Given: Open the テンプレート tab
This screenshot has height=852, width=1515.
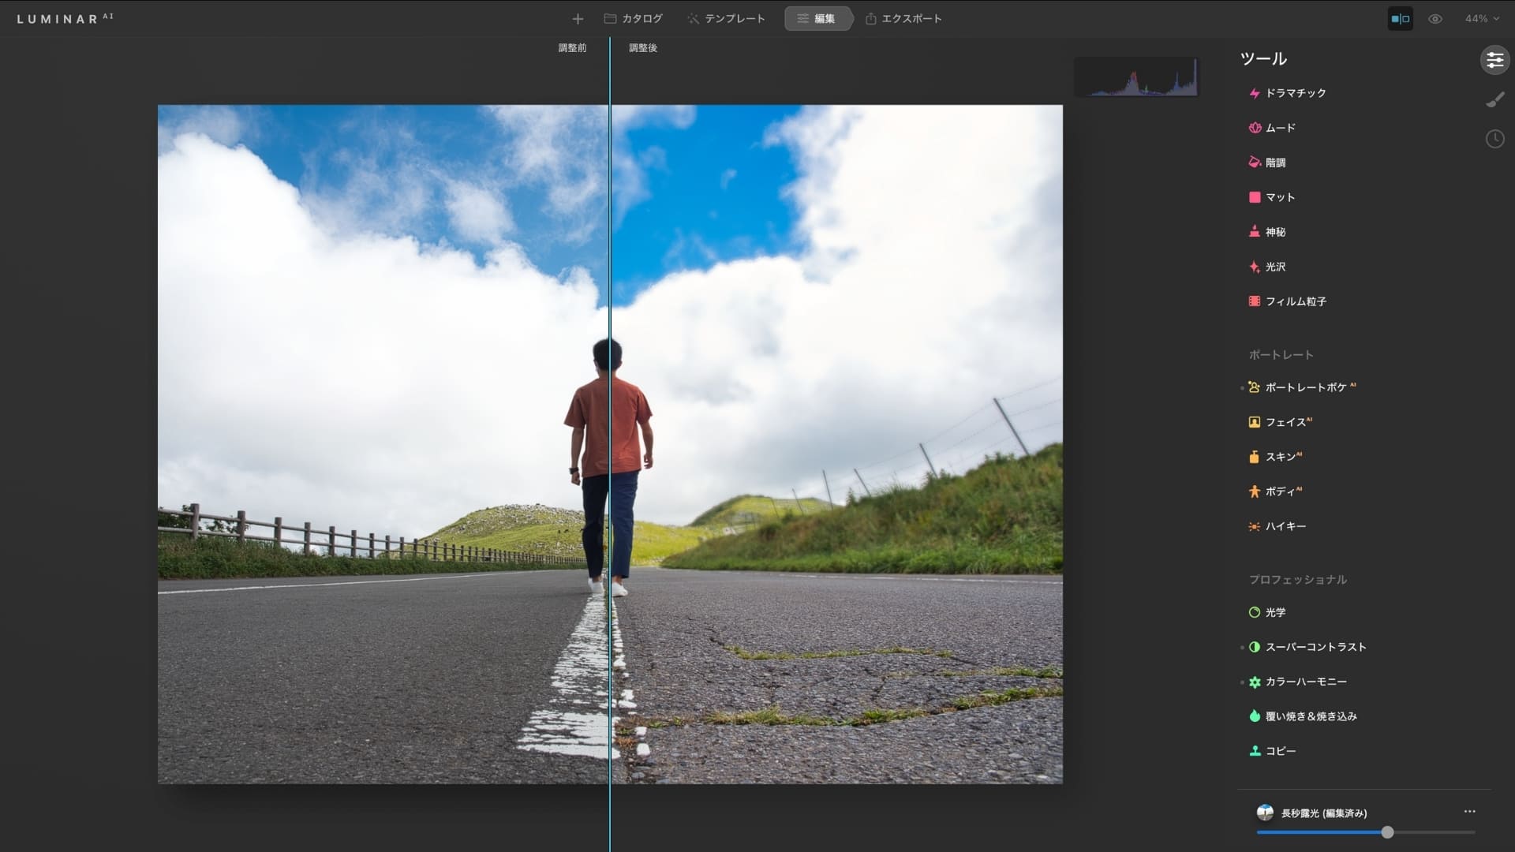Looking at the screenshot, I should point(726,19).
